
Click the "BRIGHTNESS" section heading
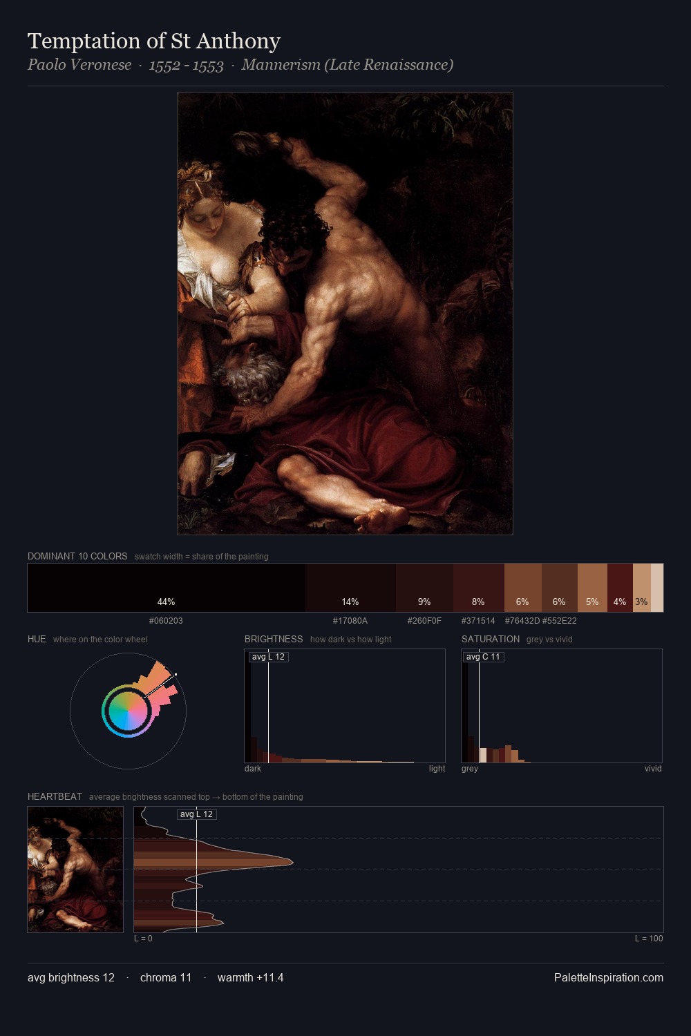pyautogui.click(x=274, y=639)
